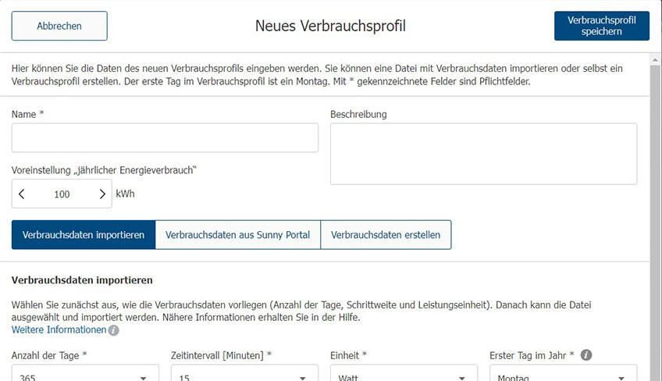
Task: Expand the Zeitintervall [Minuten] dropdown
Action: [x=244, y=373]
